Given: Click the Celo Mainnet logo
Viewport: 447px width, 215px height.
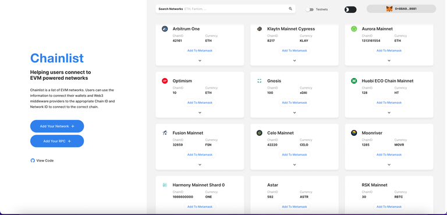Looking at the screenshot, I should (260, 133).
